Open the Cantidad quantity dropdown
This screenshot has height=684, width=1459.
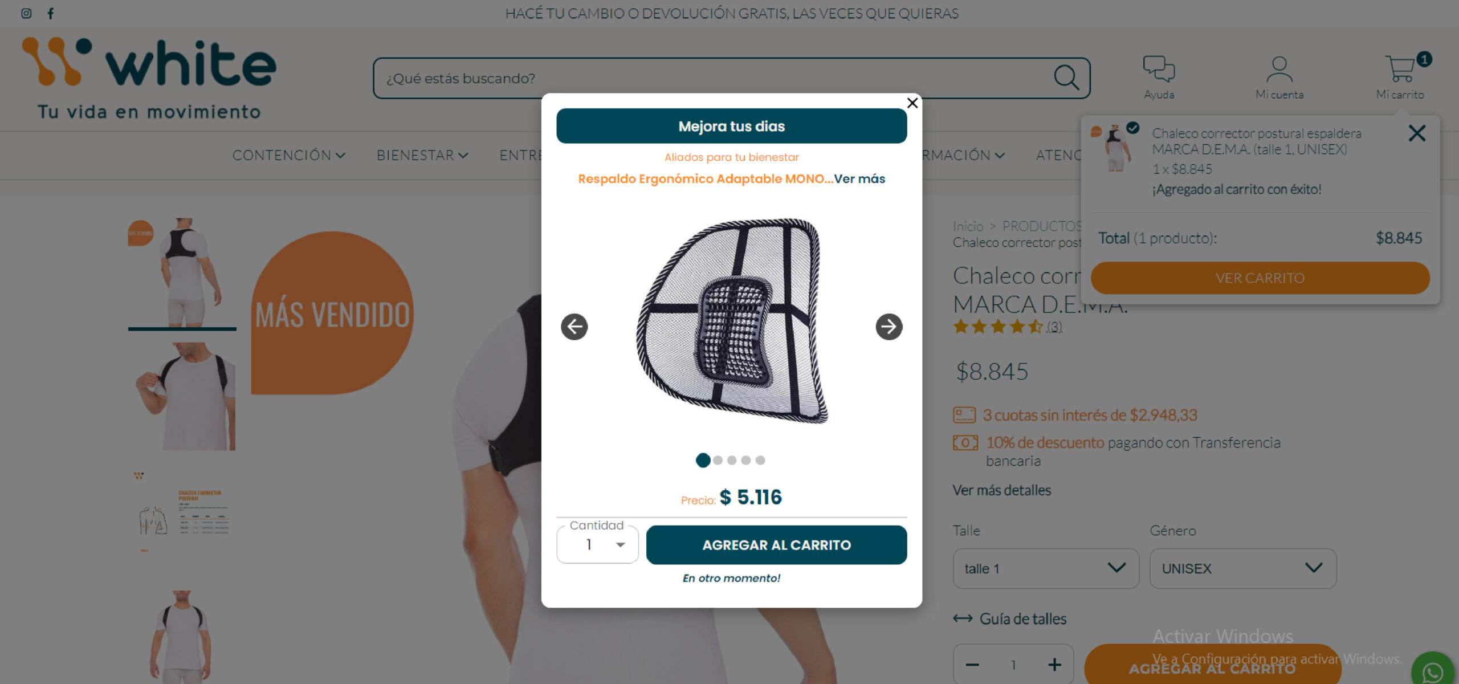click(x=597, y=544)
